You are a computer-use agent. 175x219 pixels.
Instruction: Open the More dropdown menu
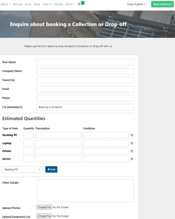[x=47, y=4]
